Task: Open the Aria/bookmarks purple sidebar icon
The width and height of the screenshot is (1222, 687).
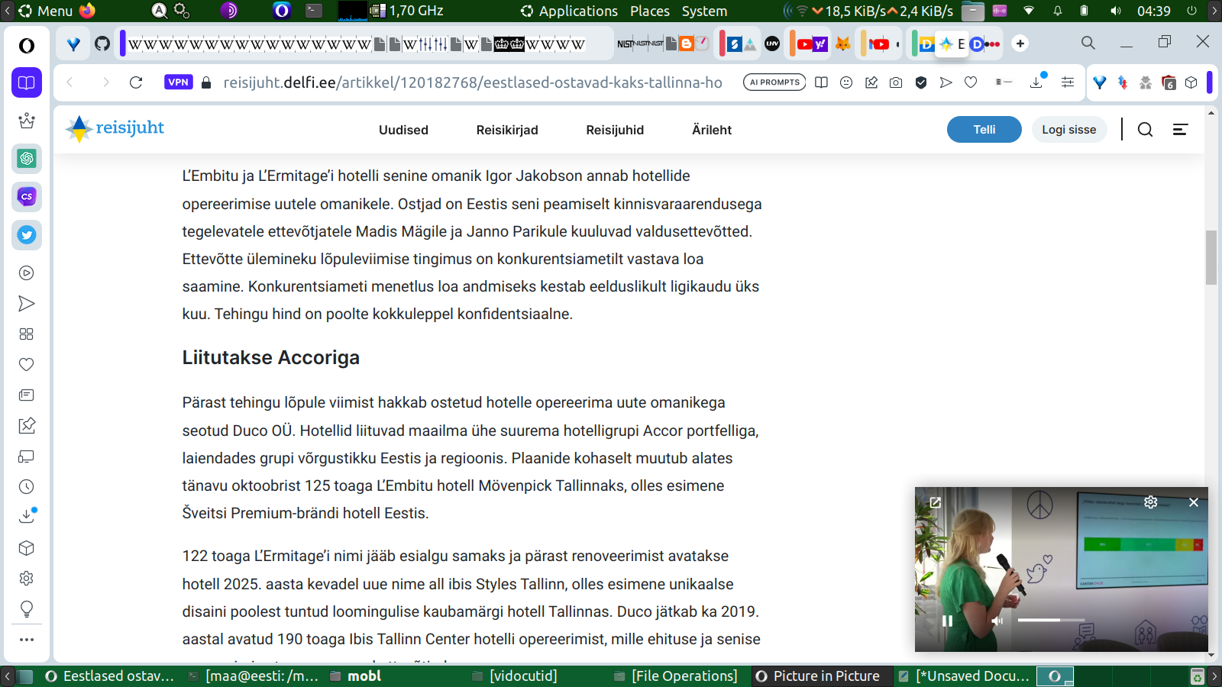Action: tap(27, 82)
